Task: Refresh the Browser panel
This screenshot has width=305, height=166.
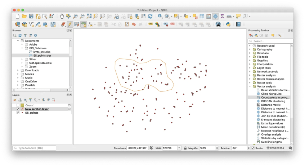Action: click(x=20, y=35)
